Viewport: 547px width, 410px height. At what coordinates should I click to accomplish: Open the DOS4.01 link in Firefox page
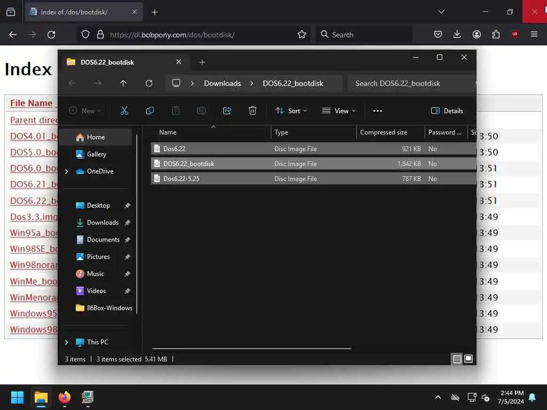tap(34, 136)
